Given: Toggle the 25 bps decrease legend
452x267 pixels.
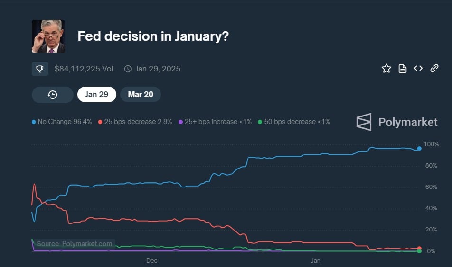Looking at the screenshot, I should [135, 122].
